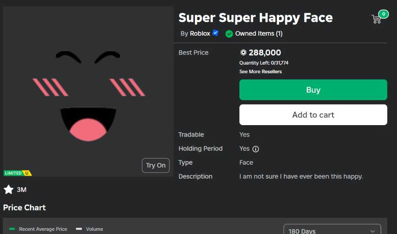Screen dimensions: 397x234
Task: Toggle the Volume legend entry
Action: click(x=90, y=229)
